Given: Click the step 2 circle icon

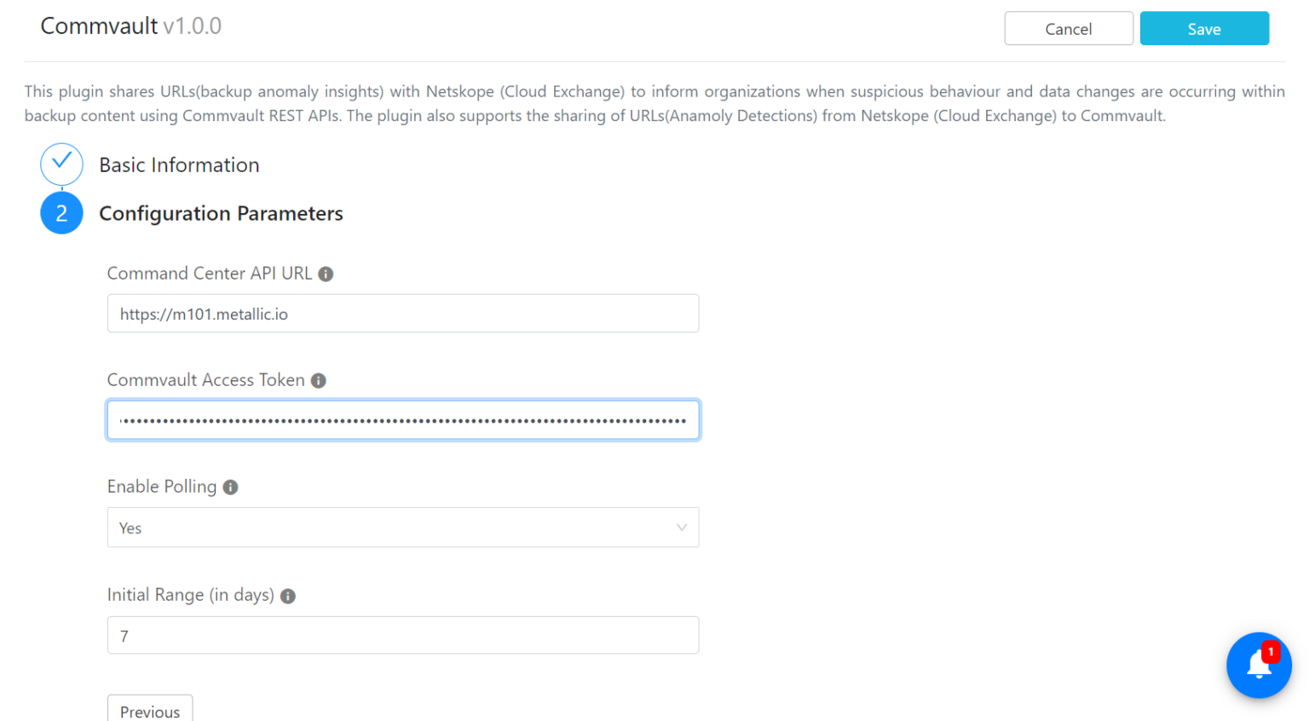Looking at the screenshot, I should point(61,213).
